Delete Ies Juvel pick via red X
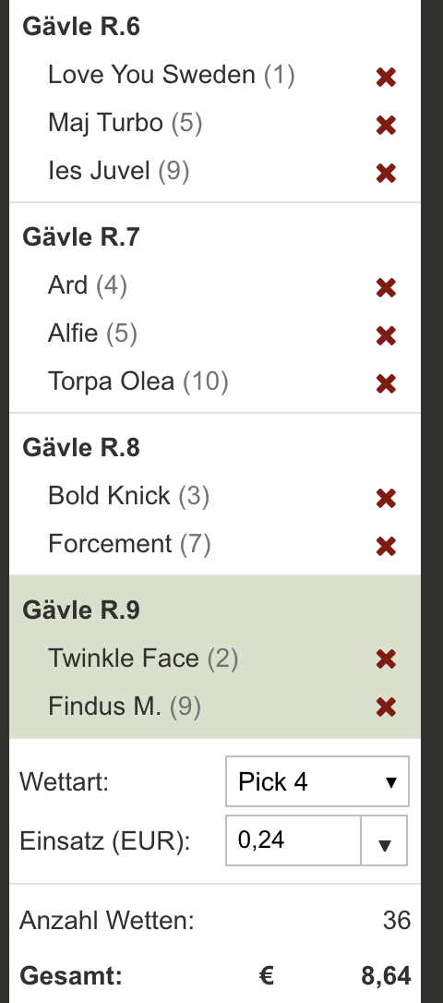Viewport: 443px width, 1003px height. pyautogui.click(x=386, y=174)
